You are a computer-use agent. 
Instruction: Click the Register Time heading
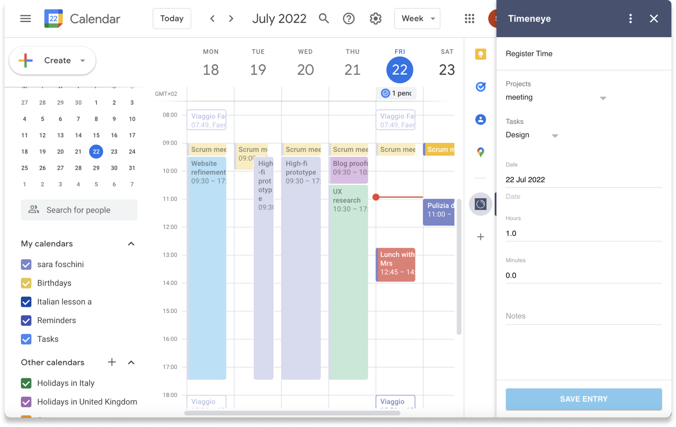[x=529, y=54]
